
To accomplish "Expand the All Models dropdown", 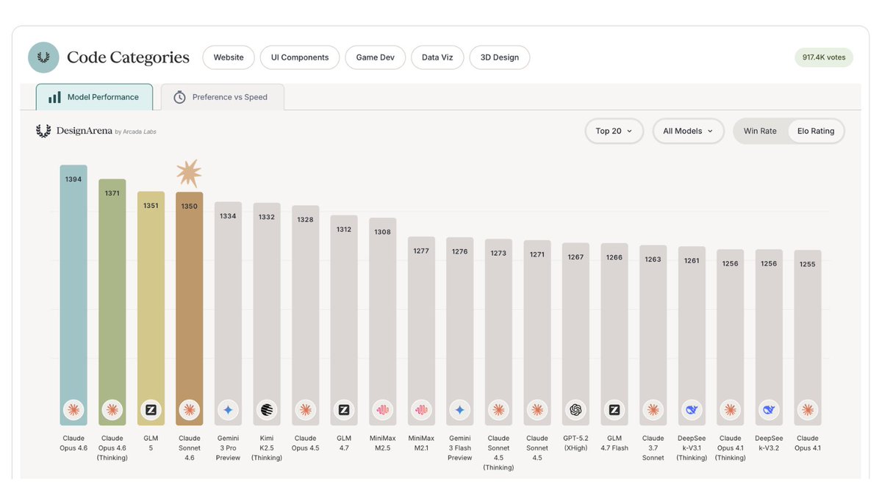I will [688, 130].
